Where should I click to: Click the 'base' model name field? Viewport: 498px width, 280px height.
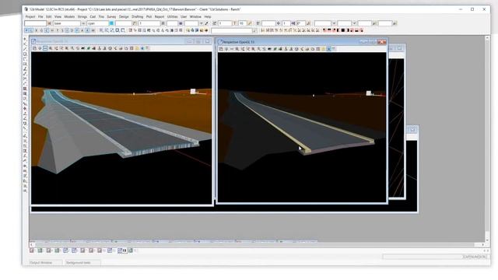(x=67, y=23)
